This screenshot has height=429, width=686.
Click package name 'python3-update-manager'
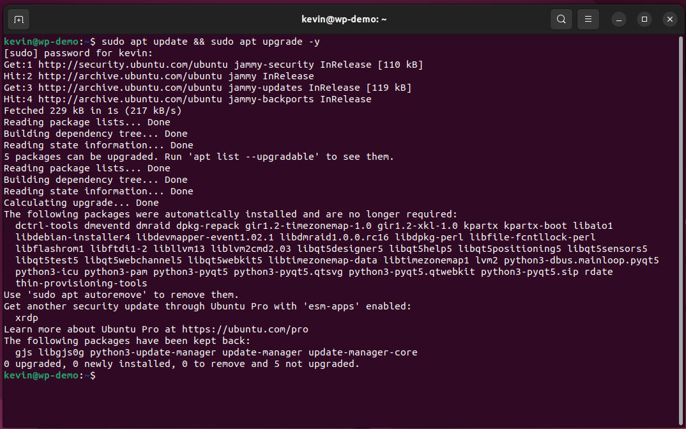(153, 352)
